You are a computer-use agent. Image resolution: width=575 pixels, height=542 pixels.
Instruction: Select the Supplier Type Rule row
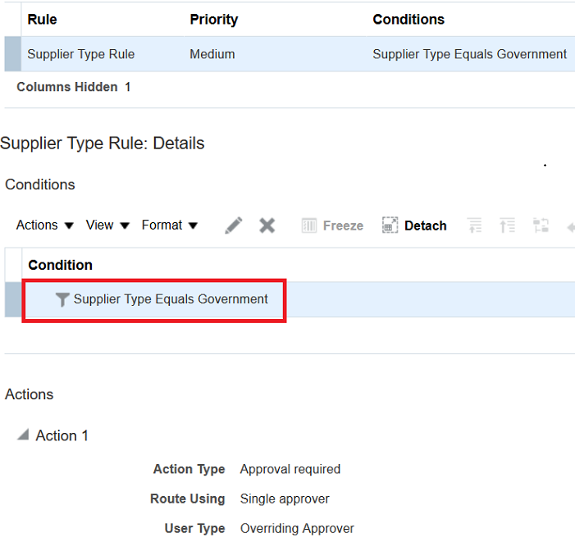(x=290, y=54)
